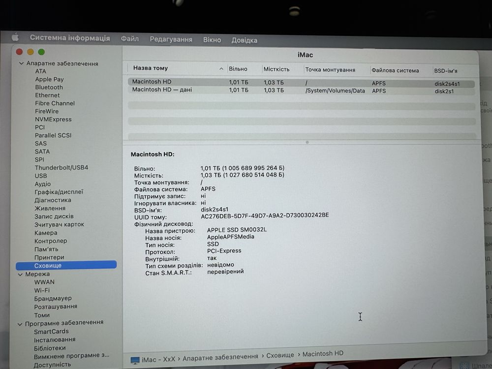Screen dimensions: 492x369
Task: Select NVMExpress in the sidebar
Action: (53, 119)
